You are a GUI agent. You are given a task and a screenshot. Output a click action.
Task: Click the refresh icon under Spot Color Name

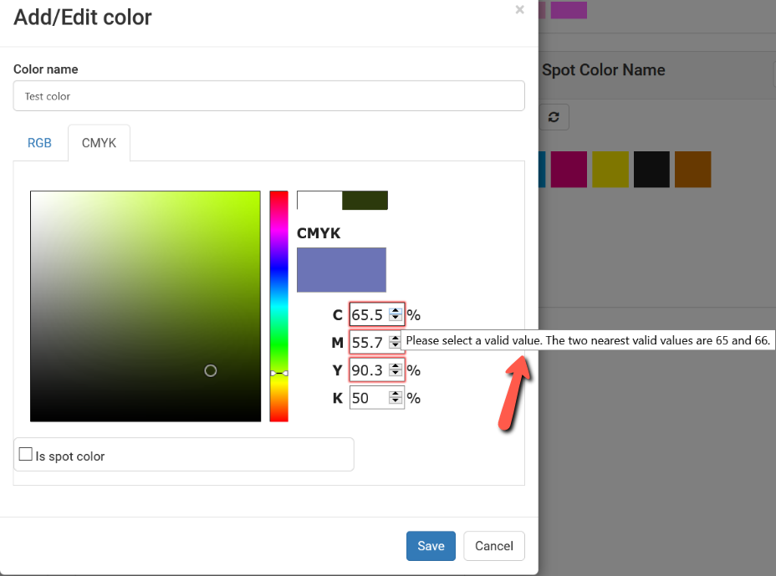[x=554, y=117]
